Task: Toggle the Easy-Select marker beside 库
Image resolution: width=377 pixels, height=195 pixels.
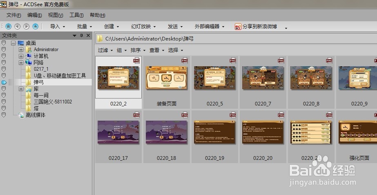Action: [x=4, y=89]
